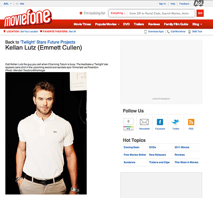The image size is (213, 198).
Task: Click the Kellan Lutz photo
Action: coord(46,133)
